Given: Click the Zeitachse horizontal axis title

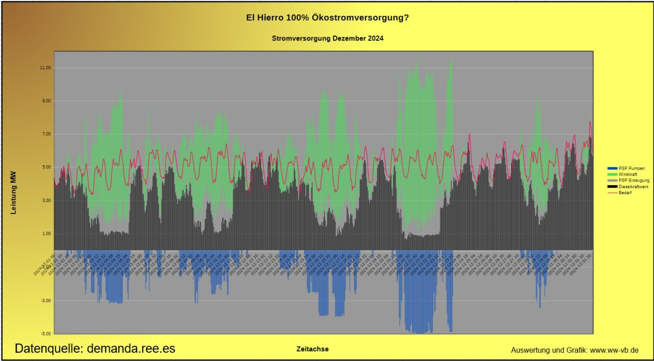Looking at the screenshot, I should [312, 348].
